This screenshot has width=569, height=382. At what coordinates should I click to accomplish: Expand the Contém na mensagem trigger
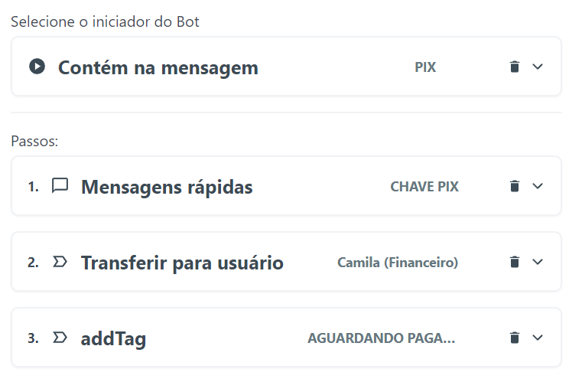538,67
